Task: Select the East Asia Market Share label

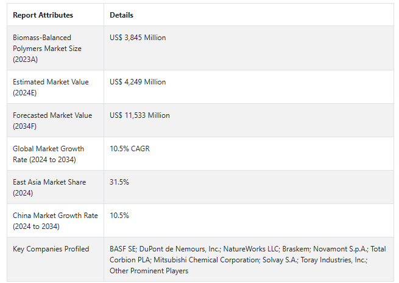Action: click(49, 188)
